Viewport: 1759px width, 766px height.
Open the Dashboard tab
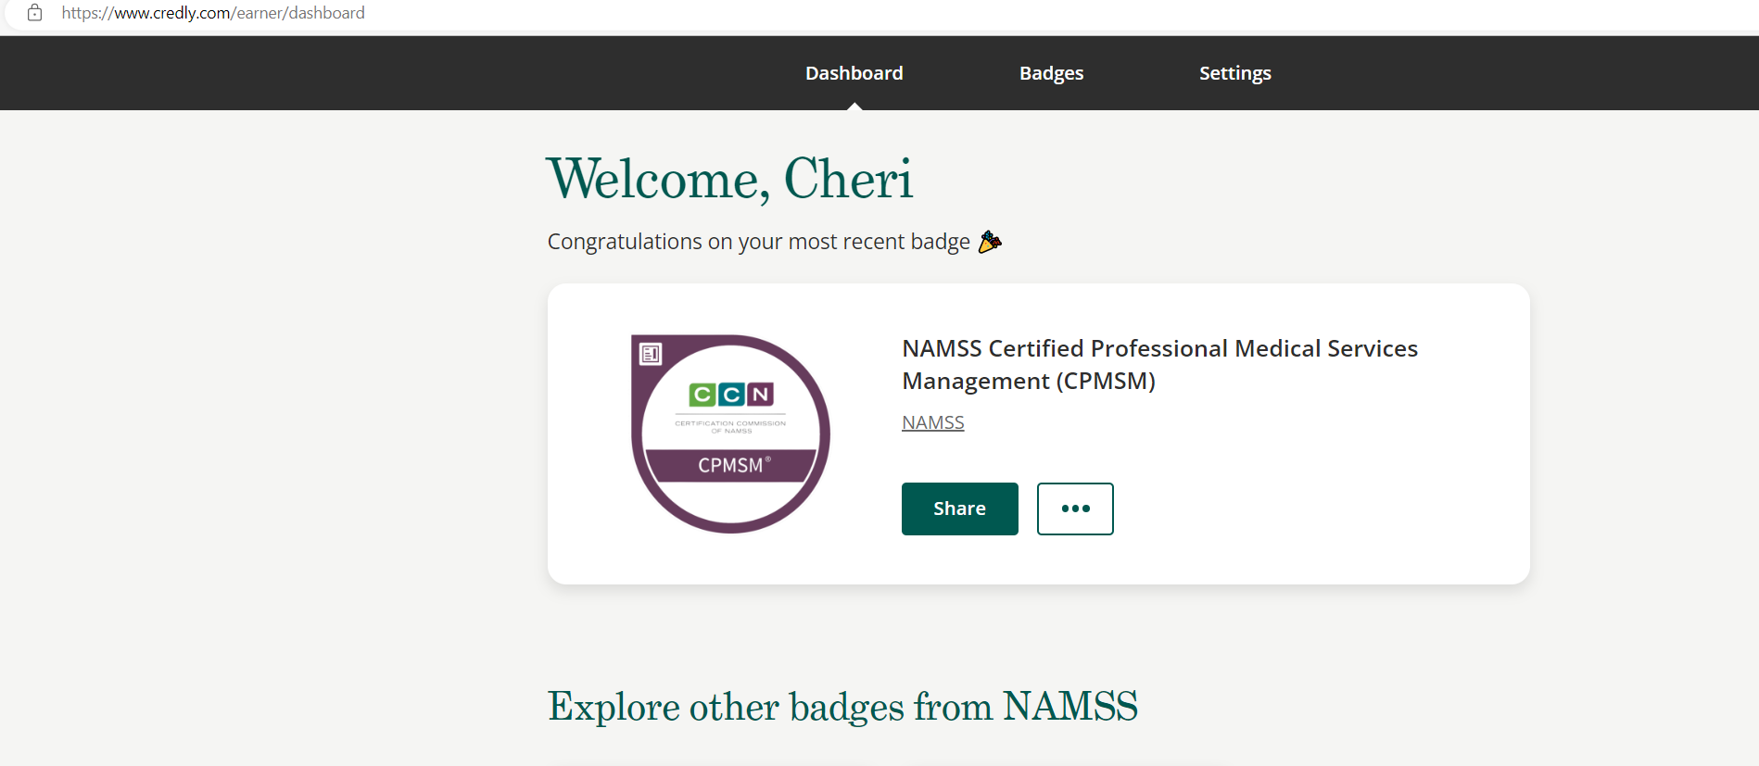854,73
